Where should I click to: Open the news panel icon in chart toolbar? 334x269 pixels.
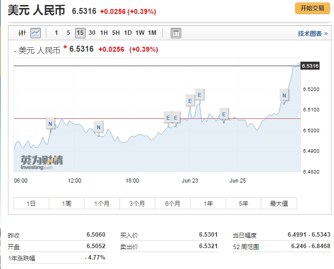[175, 33]
